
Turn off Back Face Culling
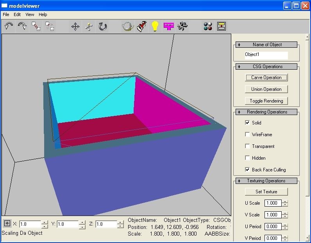point(247,170)
